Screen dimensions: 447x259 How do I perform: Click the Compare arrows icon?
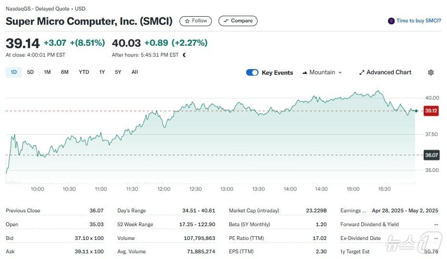tap(226, 21)
